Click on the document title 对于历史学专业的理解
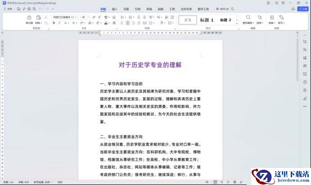 point(150,65)
